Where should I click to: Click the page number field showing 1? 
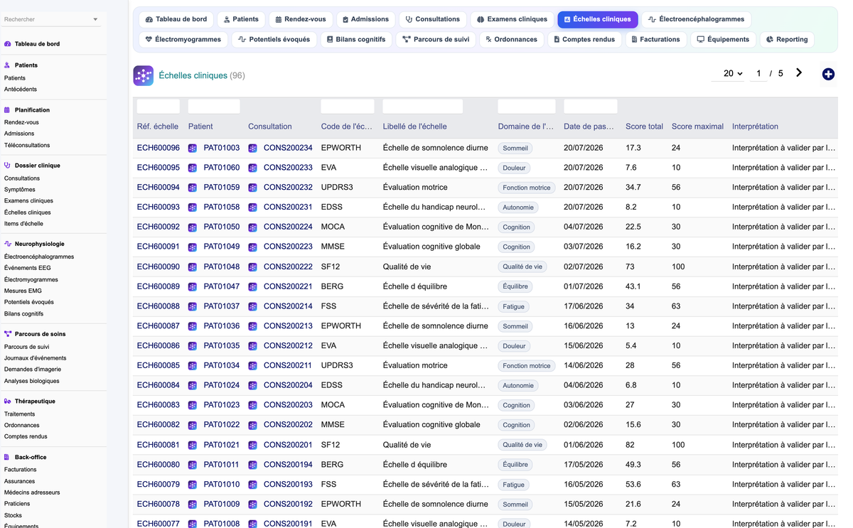[x=758, y=73]
